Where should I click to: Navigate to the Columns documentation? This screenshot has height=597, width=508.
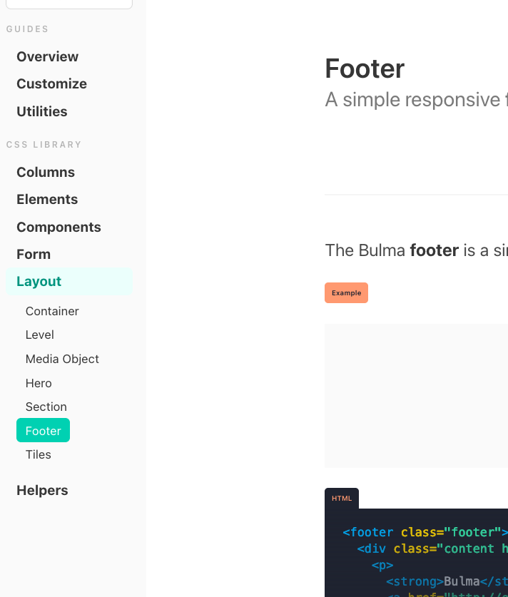pos(45,172)
